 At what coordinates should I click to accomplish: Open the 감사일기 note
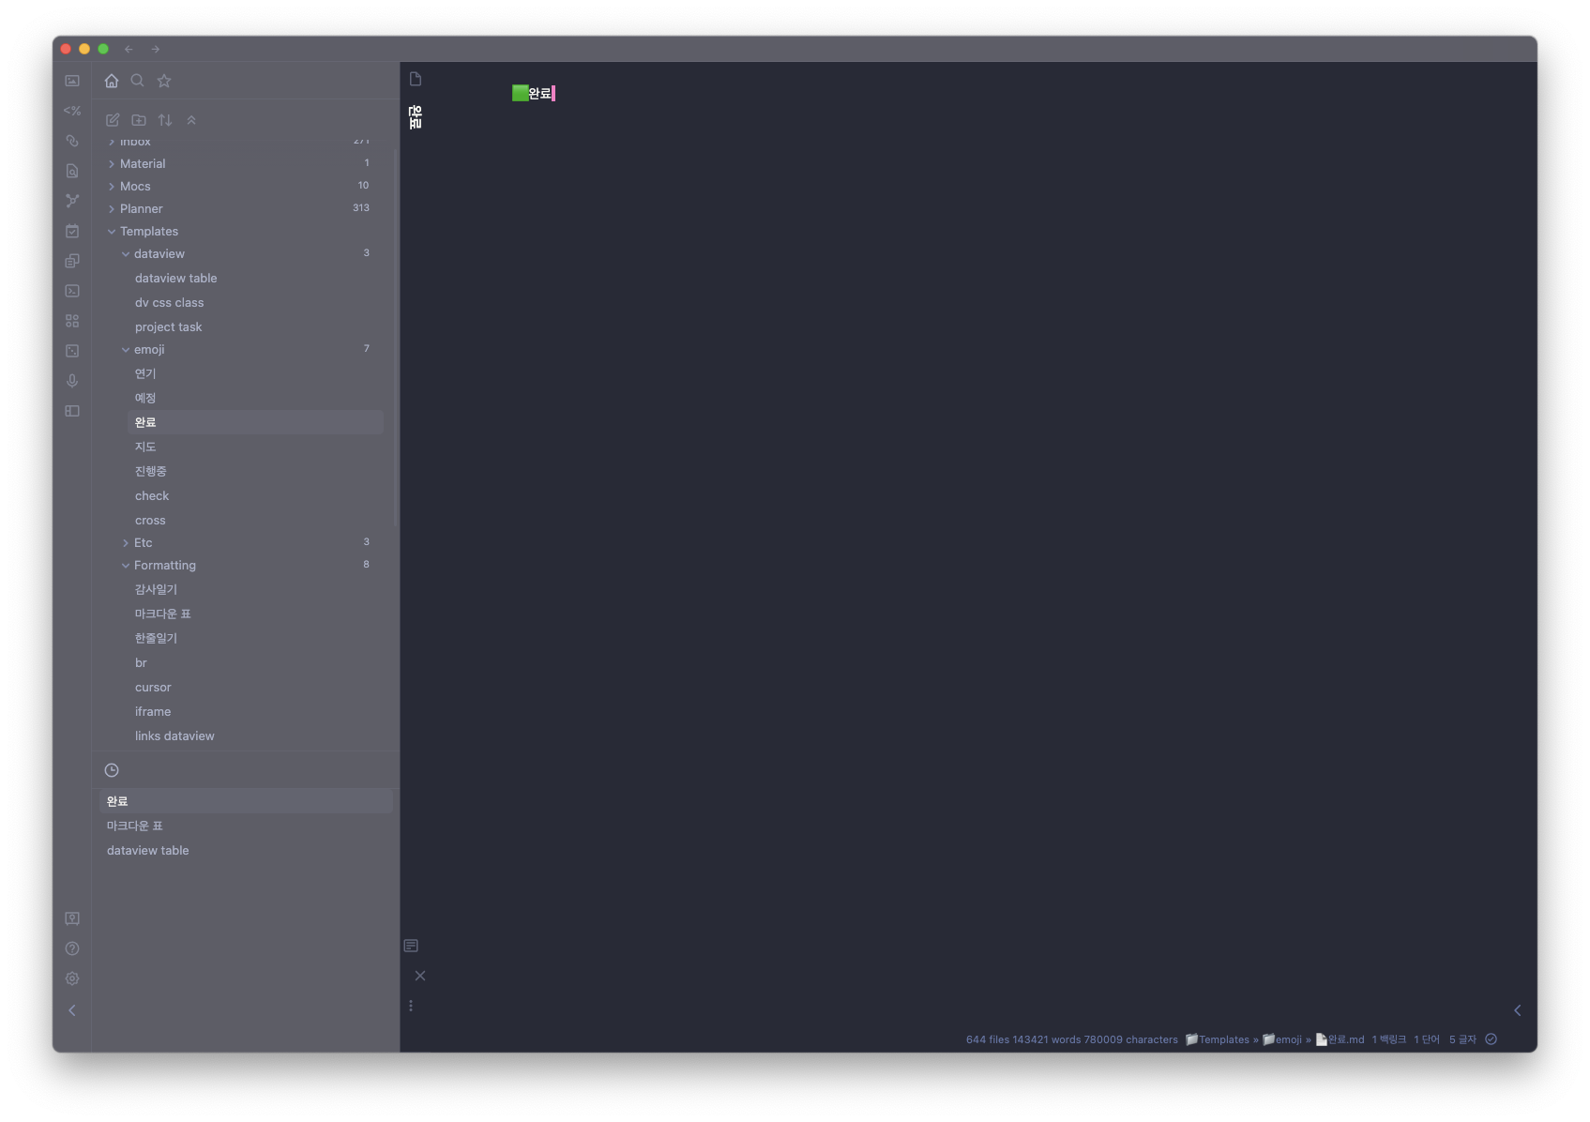pyautogui.click(x=255, y=589)
